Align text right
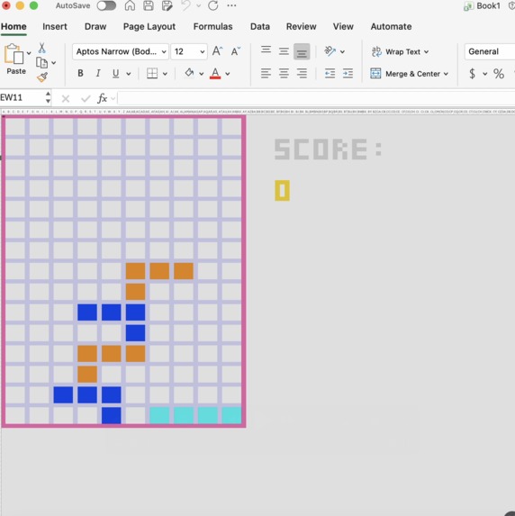This screenshot has width=515, height=516. 302,73
